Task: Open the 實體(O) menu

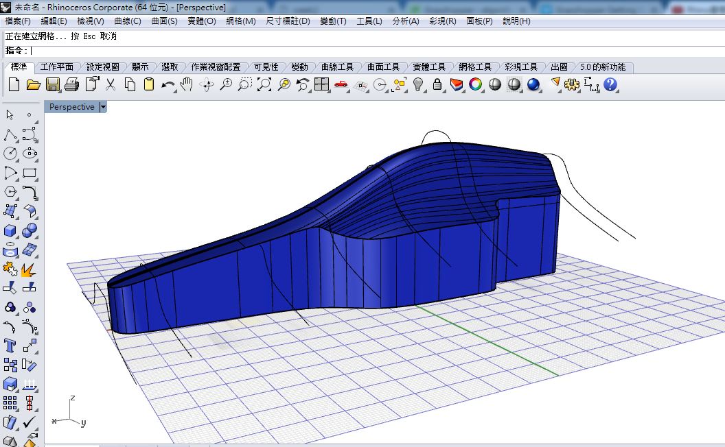Action: tap(202, 21)
